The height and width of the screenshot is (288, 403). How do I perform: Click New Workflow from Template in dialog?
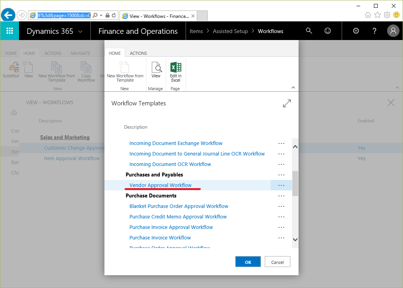tap(125, 72)
